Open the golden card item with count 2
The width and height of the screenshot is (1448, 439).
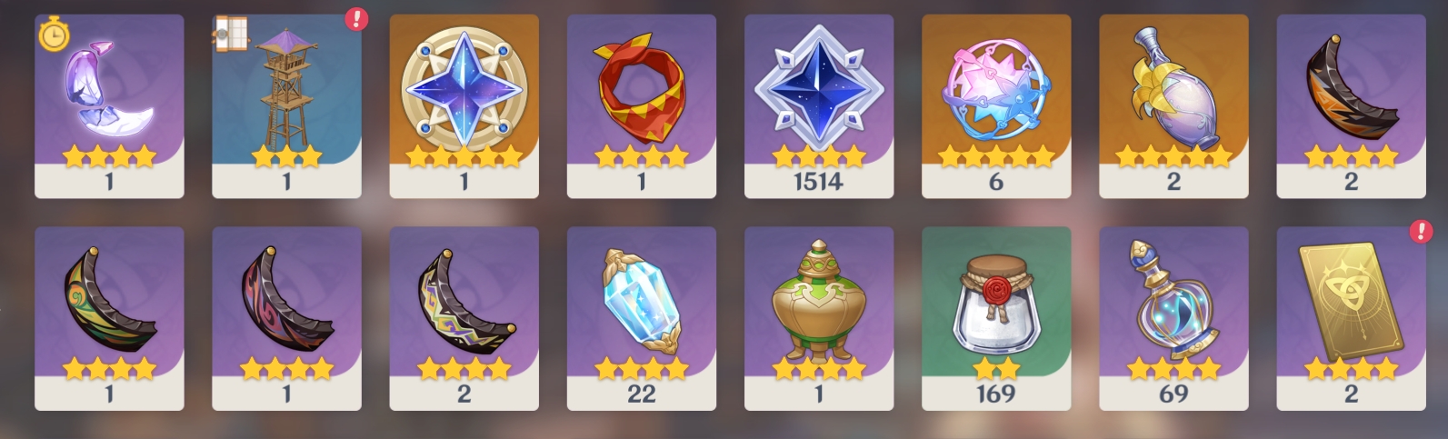[1351, 319]
